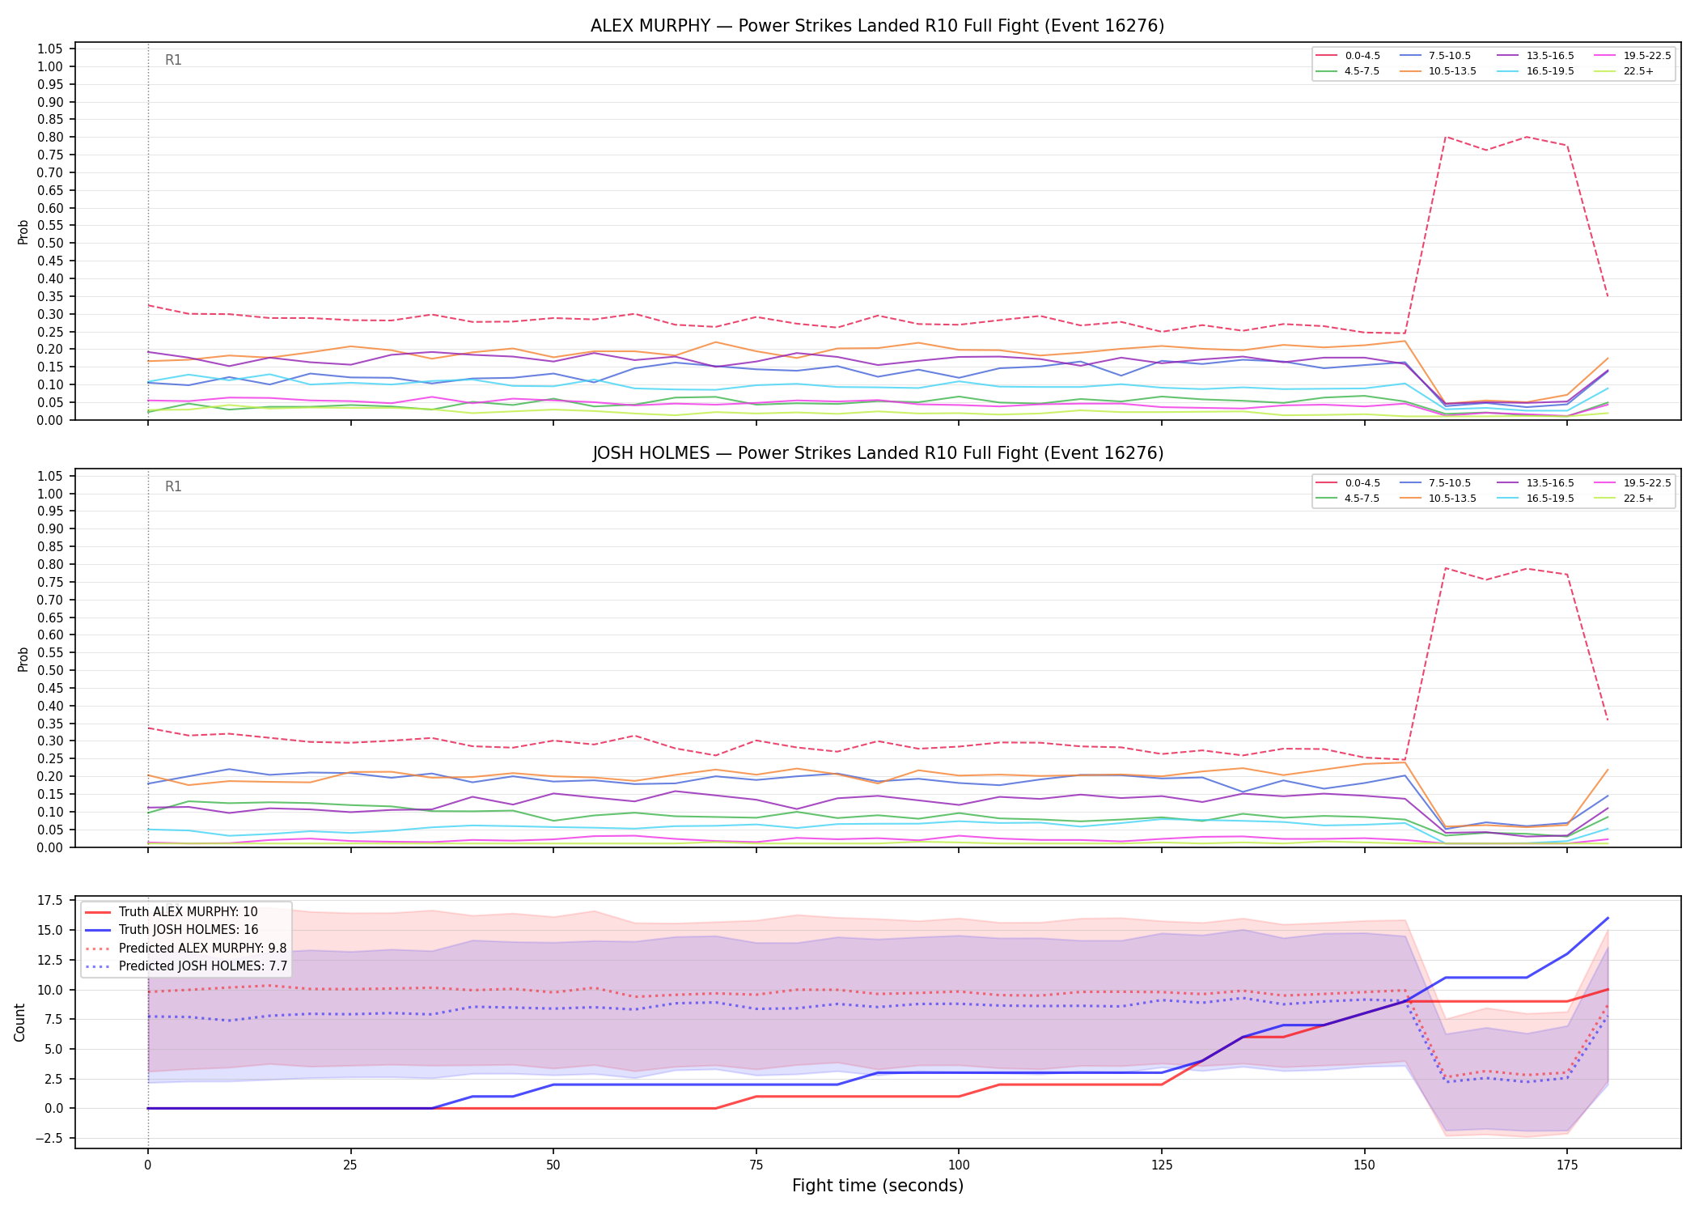Click the 50 tick label on the time axis
The image size is (1699, 1214).
553,1165
